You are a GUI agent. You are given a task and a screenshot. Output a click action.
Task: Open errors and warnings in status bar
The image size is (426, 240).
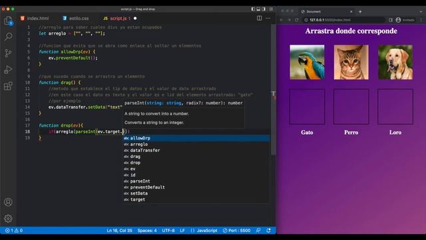pos(14,231)
